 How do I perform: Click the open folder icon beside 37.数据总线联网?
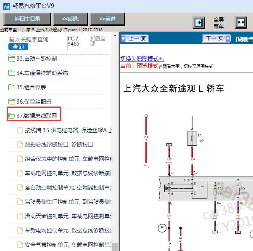point(12,116)
